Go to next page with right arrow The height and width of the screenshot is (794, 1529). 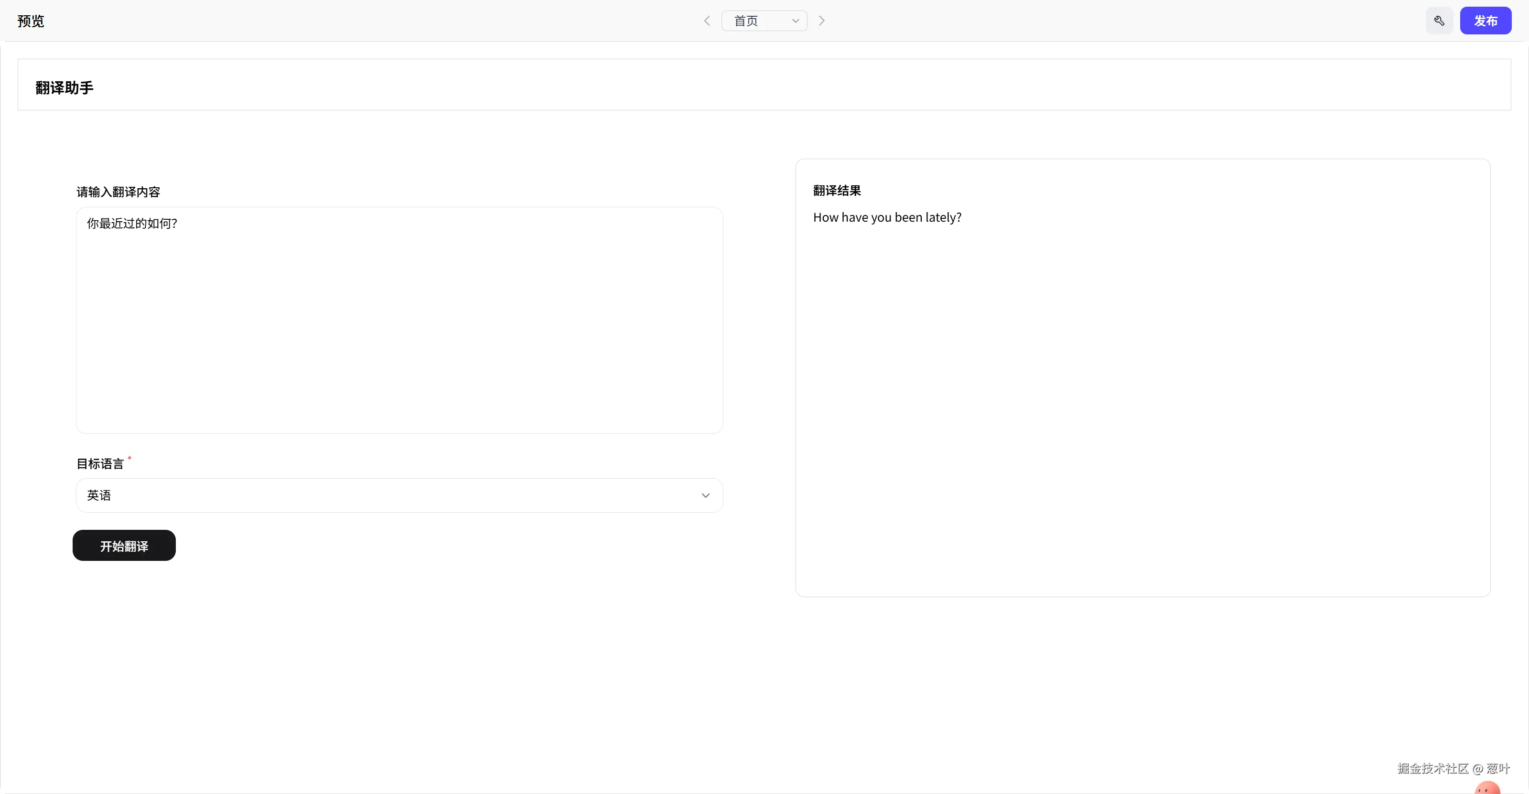[821, 21]
